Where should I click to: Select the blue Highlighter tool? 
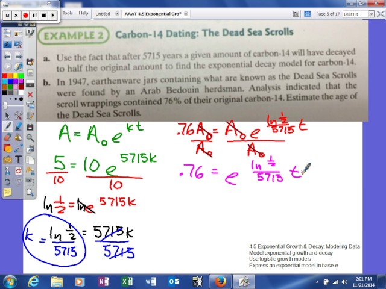click(x=18, y=126)
